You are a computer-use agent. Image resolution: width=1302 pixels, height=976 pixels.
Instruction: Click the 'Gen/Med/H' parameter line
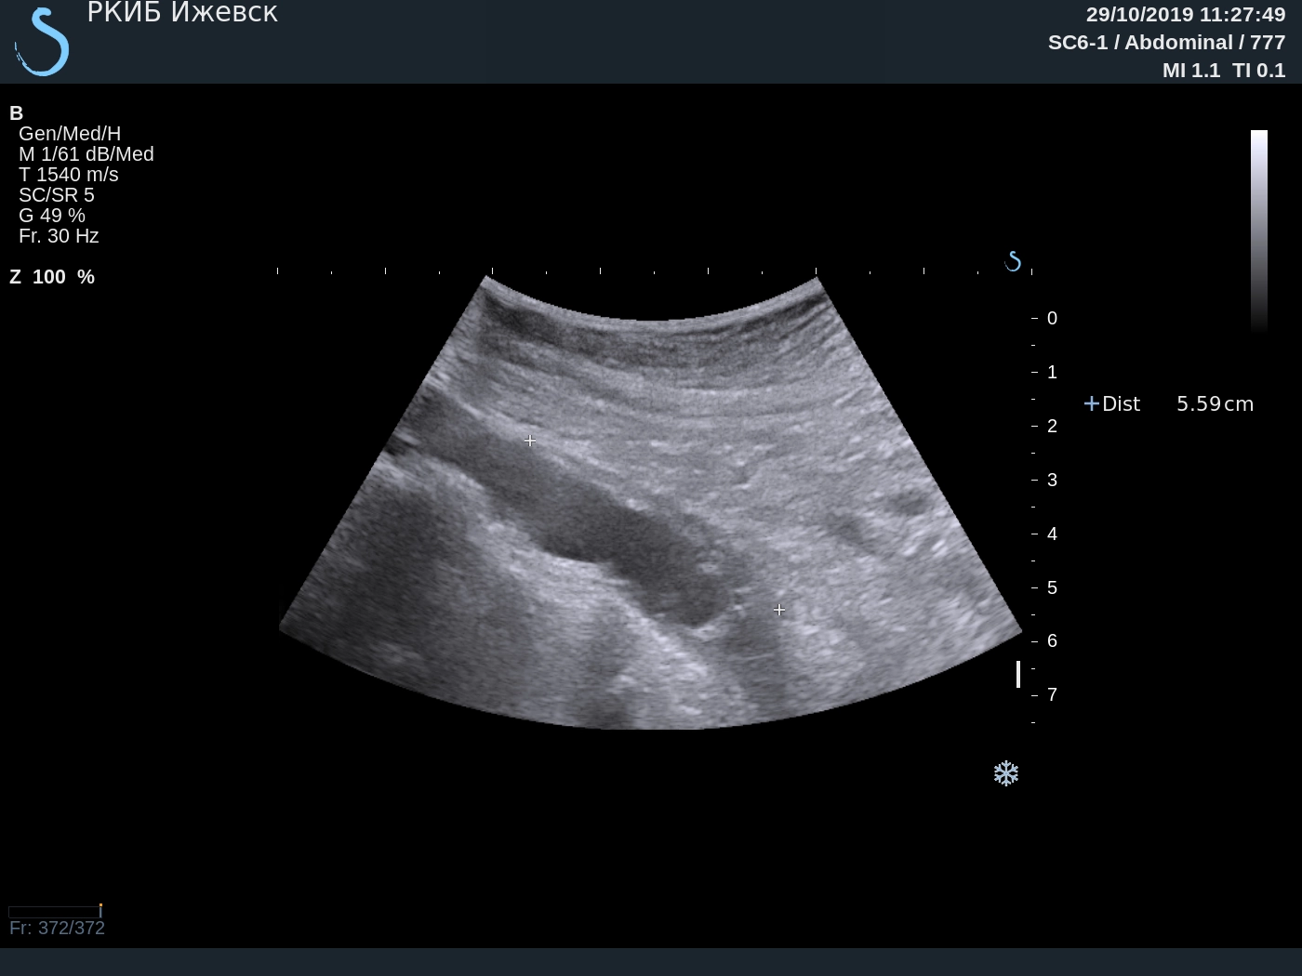[70, 134]
